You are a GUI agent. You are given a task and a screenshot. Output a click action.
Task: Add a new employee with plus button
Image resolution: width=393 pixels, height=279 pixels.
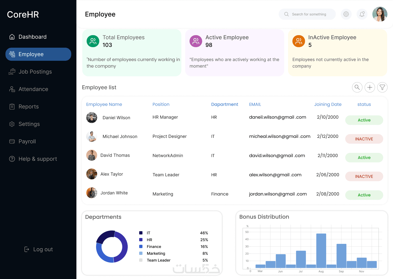click(370, 87)
